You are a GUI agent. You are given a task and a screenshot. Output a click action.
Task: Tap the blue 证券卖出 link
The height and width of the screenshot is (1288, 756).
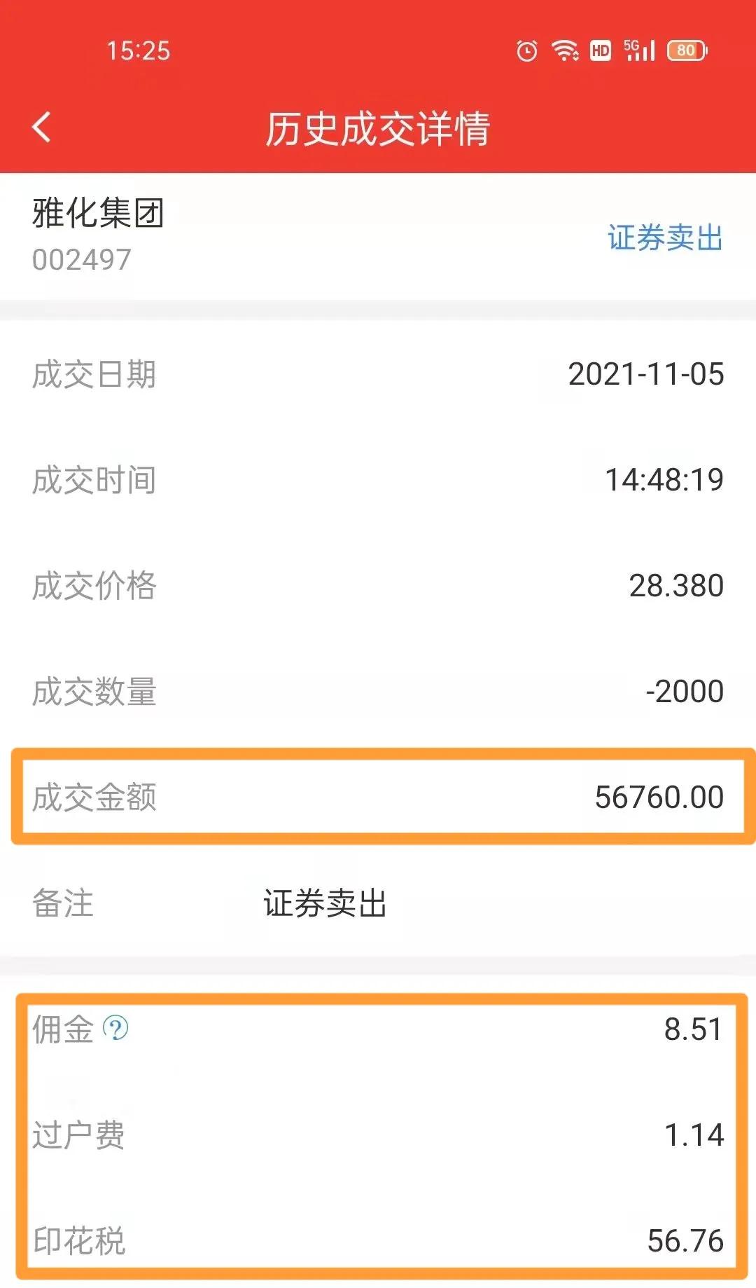(665, 238)
